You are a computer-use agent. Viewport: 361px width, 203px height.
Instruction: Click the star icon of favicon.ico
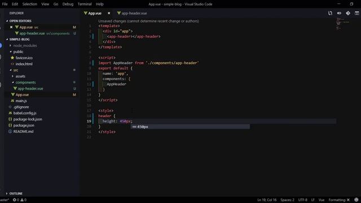12,58
